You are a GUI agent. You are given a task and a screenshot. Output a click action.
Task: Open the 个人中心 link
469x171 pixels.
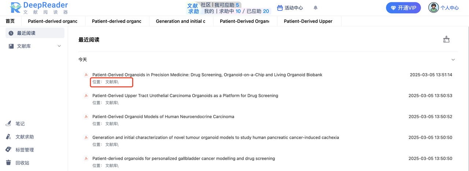450,8
